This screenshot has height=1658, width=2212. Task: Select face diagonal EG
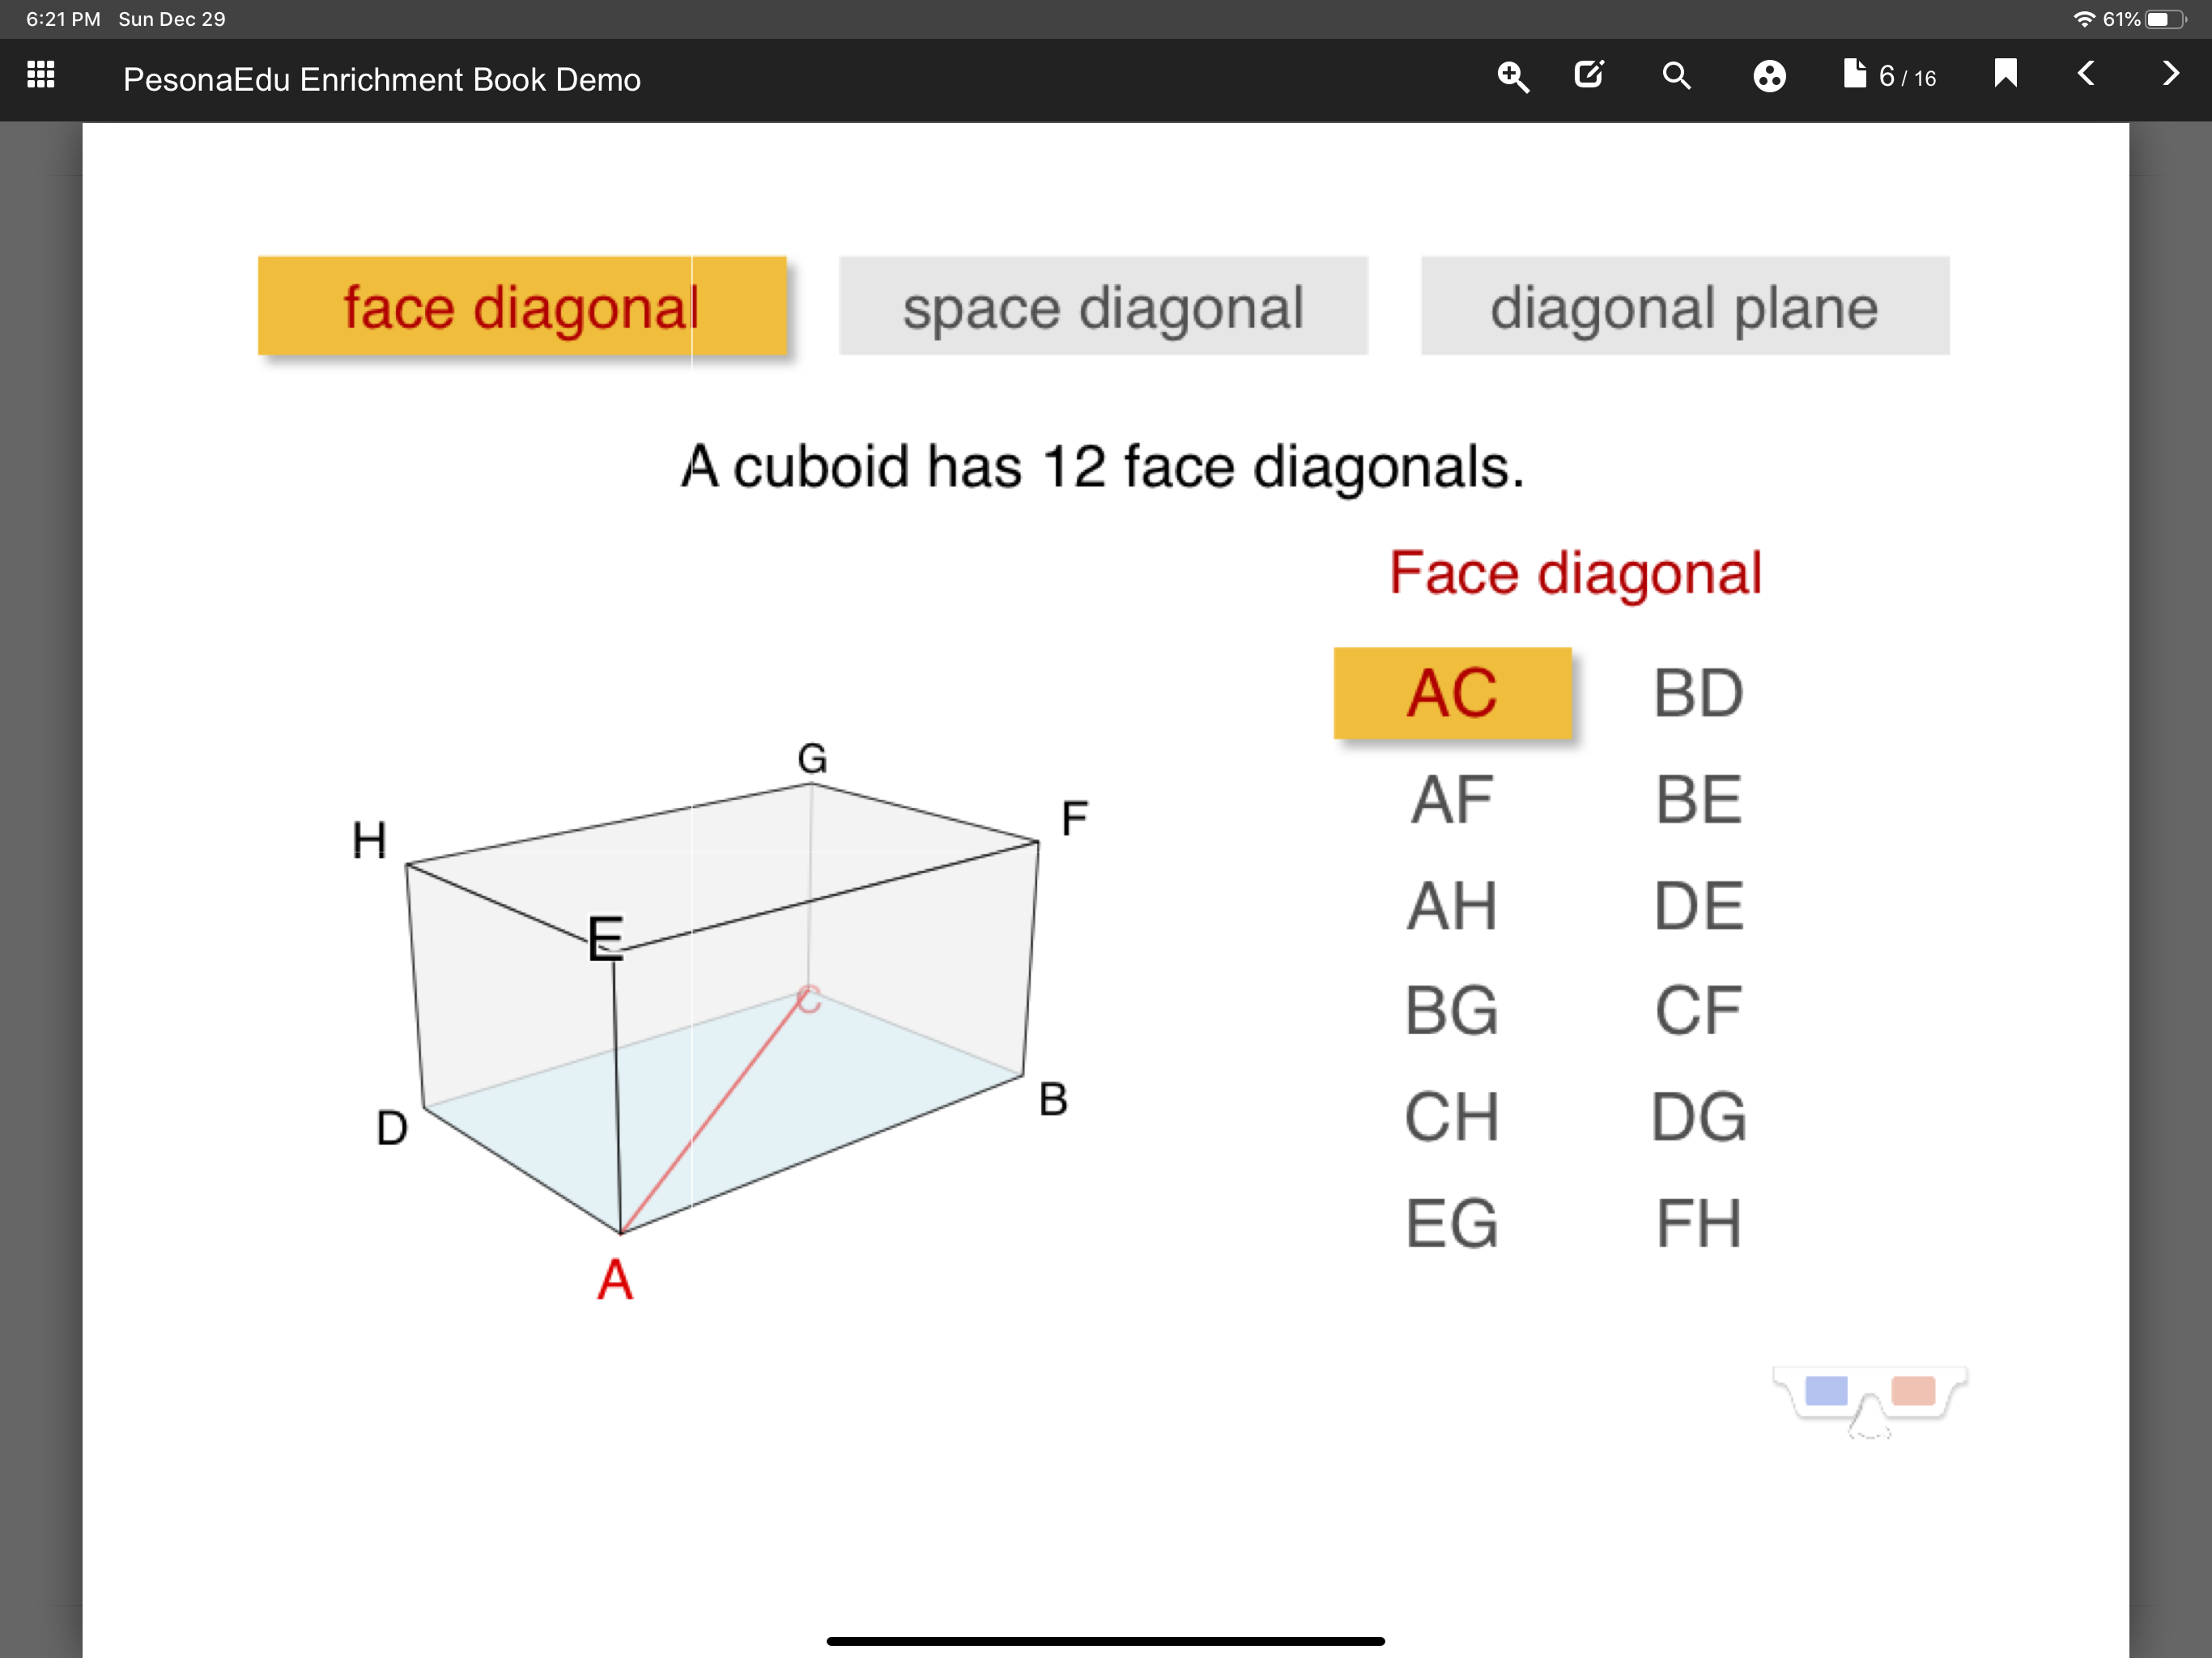point(1452,1224)
